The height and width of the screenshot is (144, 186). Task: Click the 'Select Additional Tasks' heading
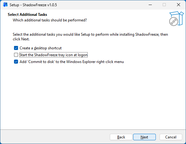pos(27,15)
